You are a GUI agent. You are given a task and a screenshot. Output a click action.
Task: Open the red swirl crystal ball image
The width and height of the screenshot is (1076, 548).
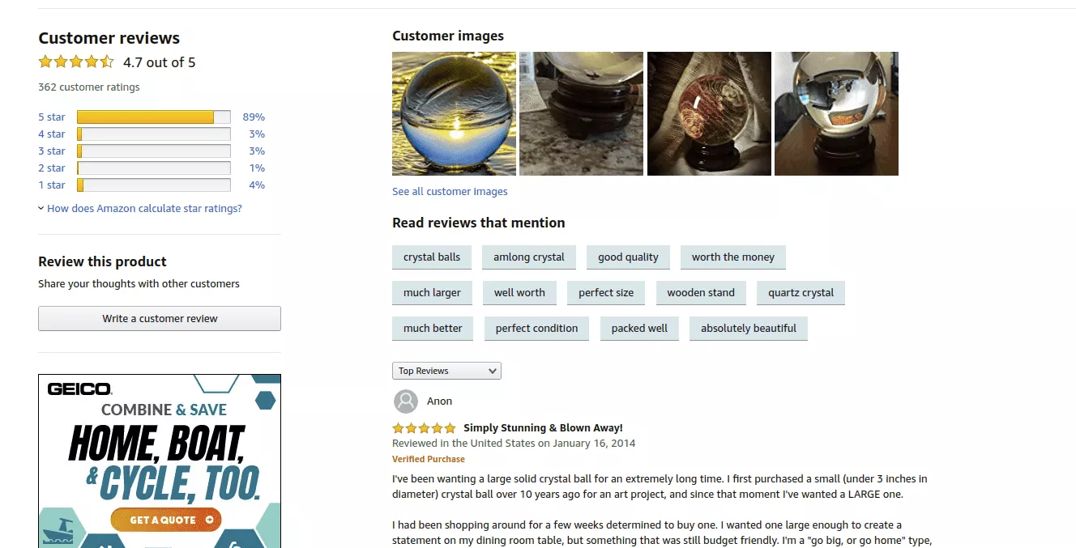pos(709,114)
